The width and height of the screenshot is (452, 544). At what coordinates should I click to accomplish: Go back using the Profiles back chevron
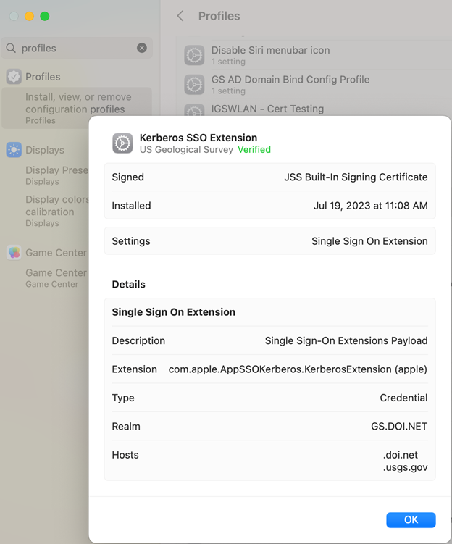(180, 16)
